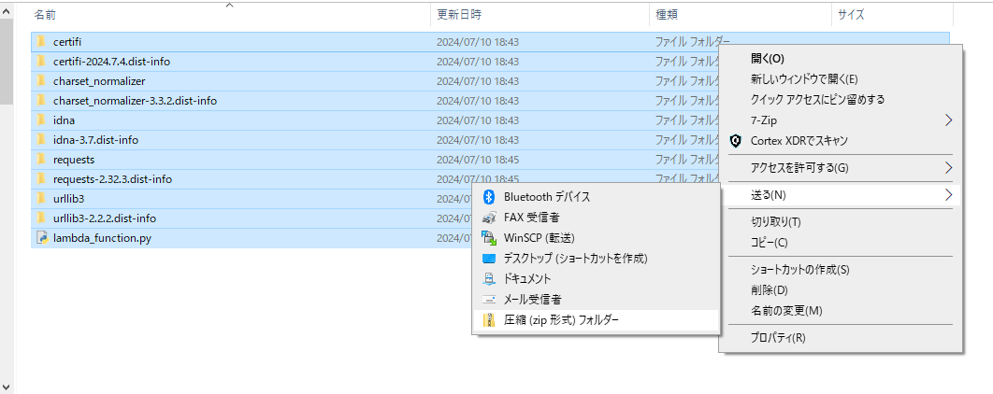The image size is (993, 394).
Task: Click the Cortex XDR shield icon
Action: click(x=735, y=140)
